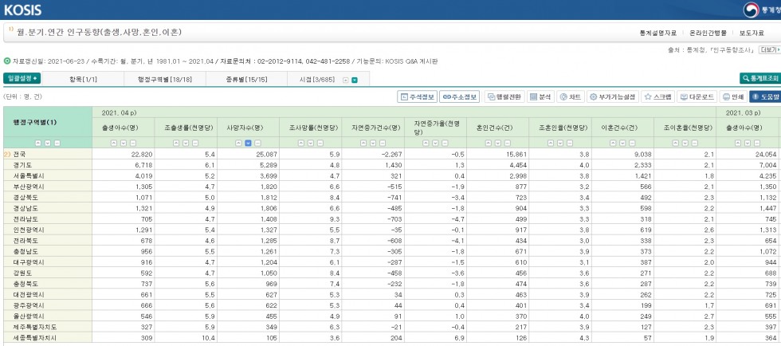Reset sort on 행정구역별(1) column
The height and width of the screenshot is (346, 781).
click(x=57, y=143)
